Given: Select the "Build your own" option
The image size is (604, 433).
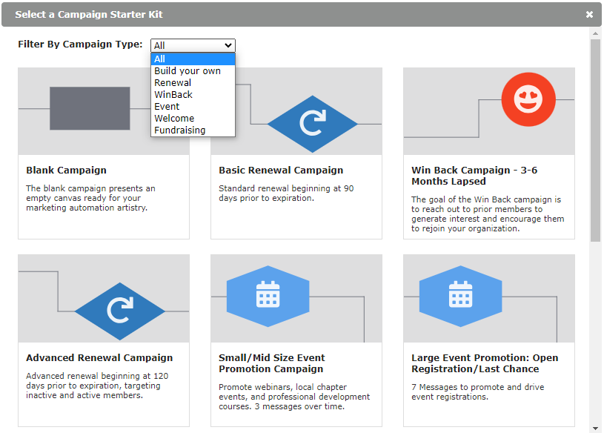Looking at the screenshot, I should (x=187, y=70).
